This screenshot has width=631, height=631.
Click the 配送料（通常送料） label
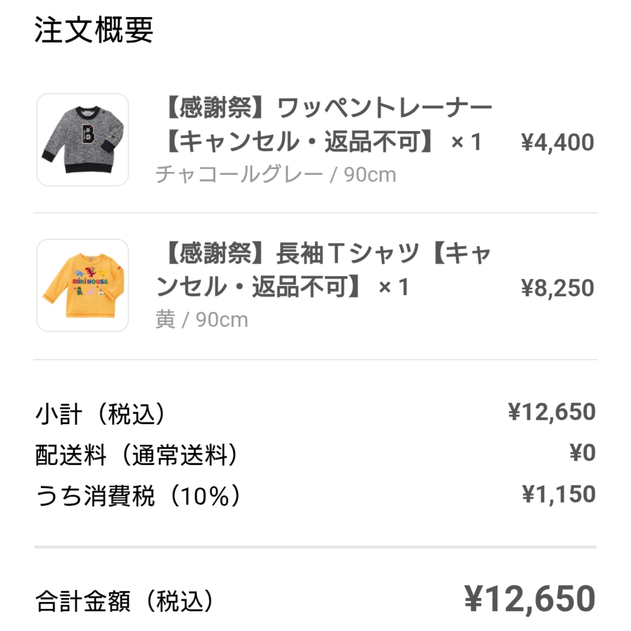[137, 455]
